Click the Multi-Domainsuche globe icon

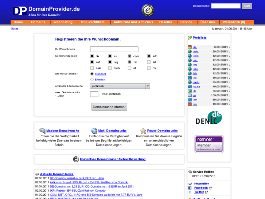94,131
